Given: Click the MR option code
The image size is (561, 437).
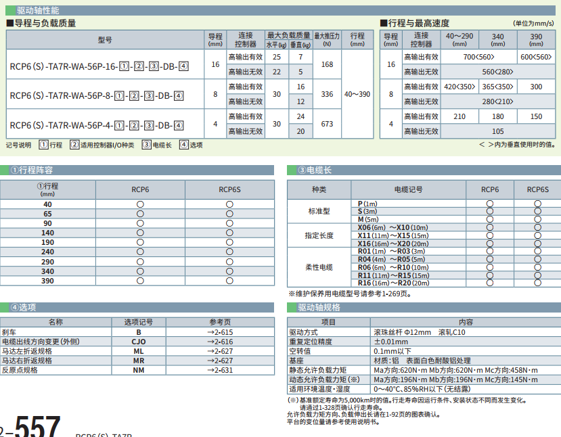Looking at the screenshot, I should click(x=139, y=361).
